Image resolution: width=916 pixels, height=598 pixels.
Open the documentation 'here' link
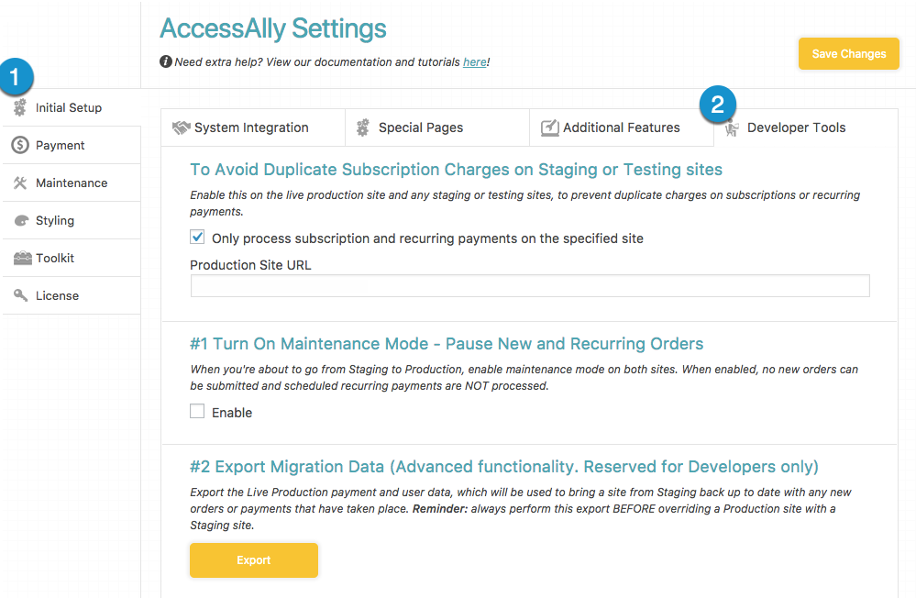pyautogui.click(x=474, y=62)
